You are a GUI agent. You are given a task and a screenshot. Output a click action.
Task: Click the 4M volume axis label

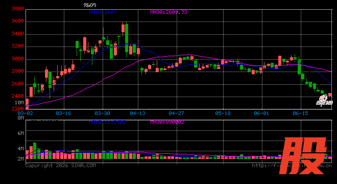pos(20,149)
